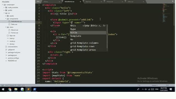Click the autocomplete popup scrollbar
The image size is (176, 99).
[107, 37]
